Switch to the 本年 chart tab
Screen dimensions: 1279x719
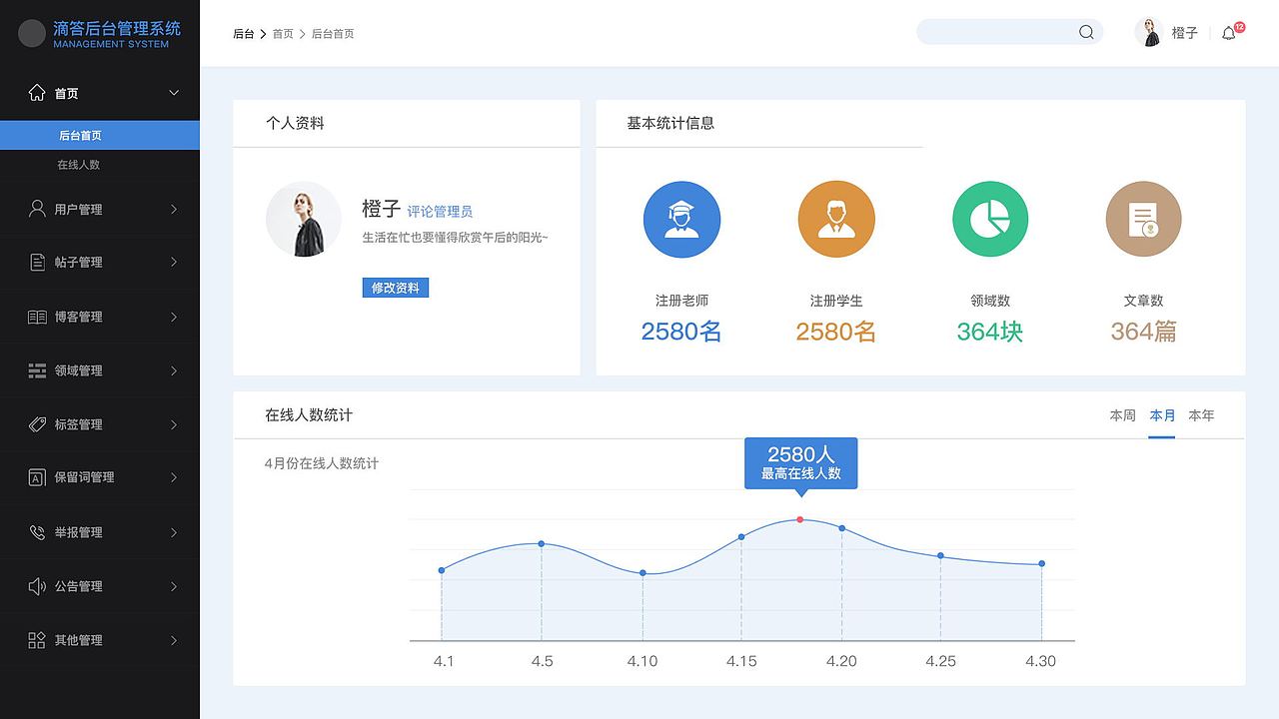(x=1201, y=415)
